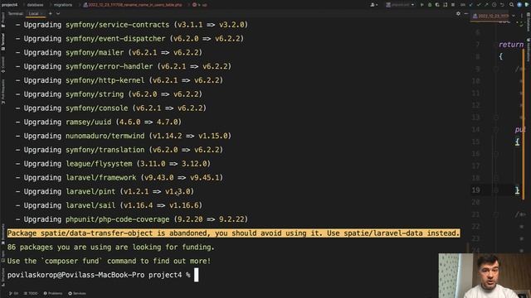Click 'Upgrading symfony/console' line
This screenshot has width=531, height=298.
110,108
